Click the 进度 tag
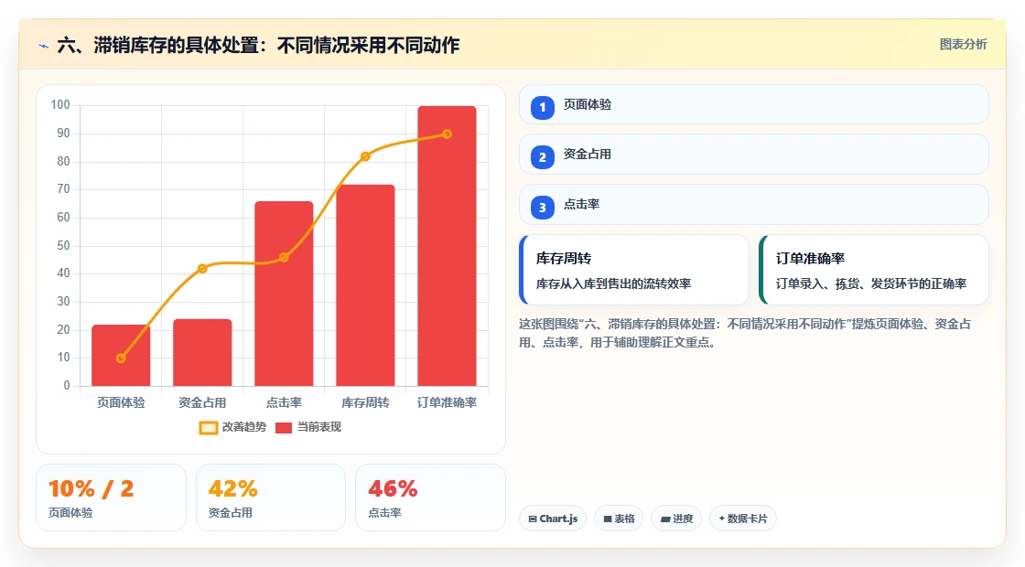Viewport: 1025px width, 567px height. point(676,519)
